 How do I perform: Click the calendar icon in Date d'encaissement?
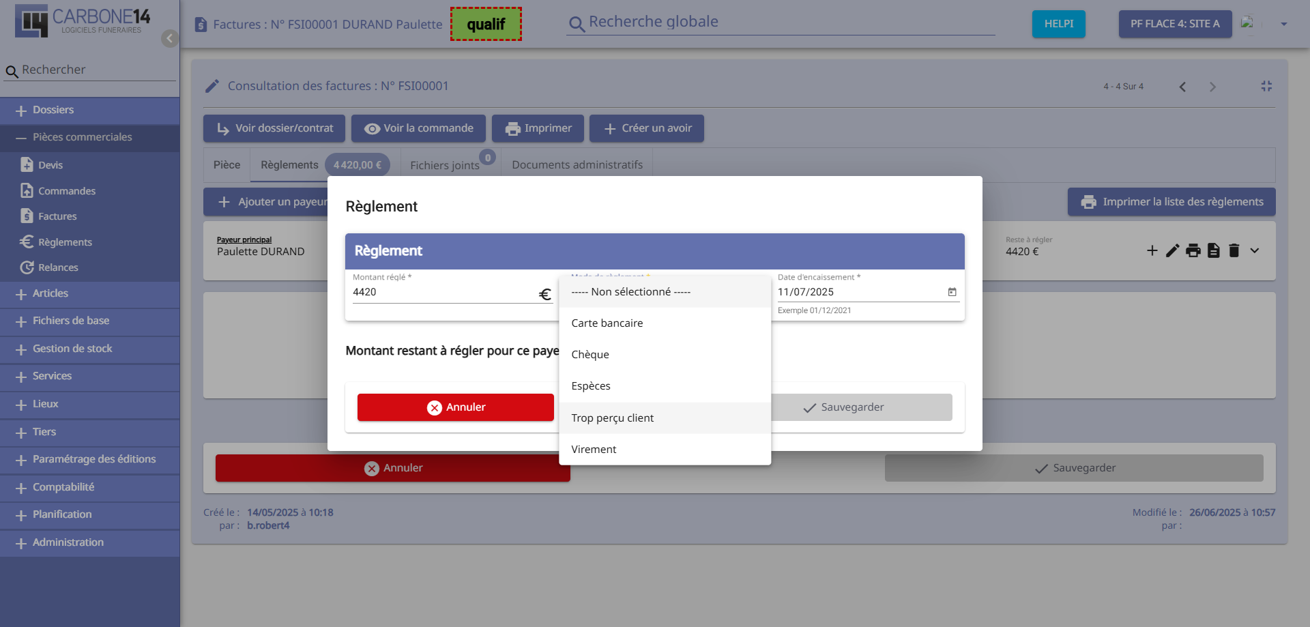[x=952, y=292]
